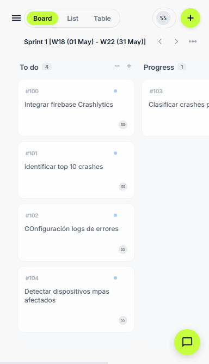Image resolution: width=209 pixels, height=364 pixels.
Task: Add a card to To do column
Action: tap(129, 66)
